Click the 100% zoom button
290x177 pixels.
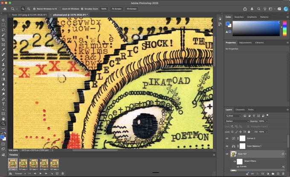104,9
